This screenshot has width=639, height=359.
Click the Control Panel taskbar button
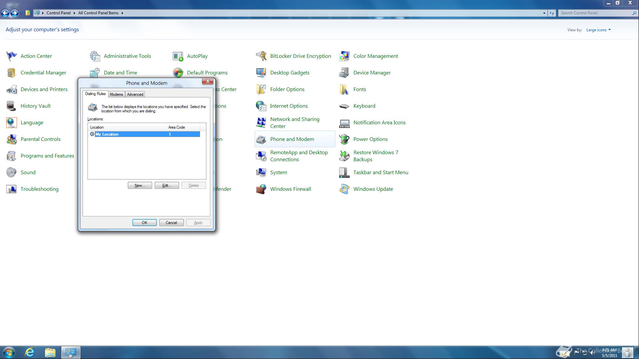click(x=71, y=352)
